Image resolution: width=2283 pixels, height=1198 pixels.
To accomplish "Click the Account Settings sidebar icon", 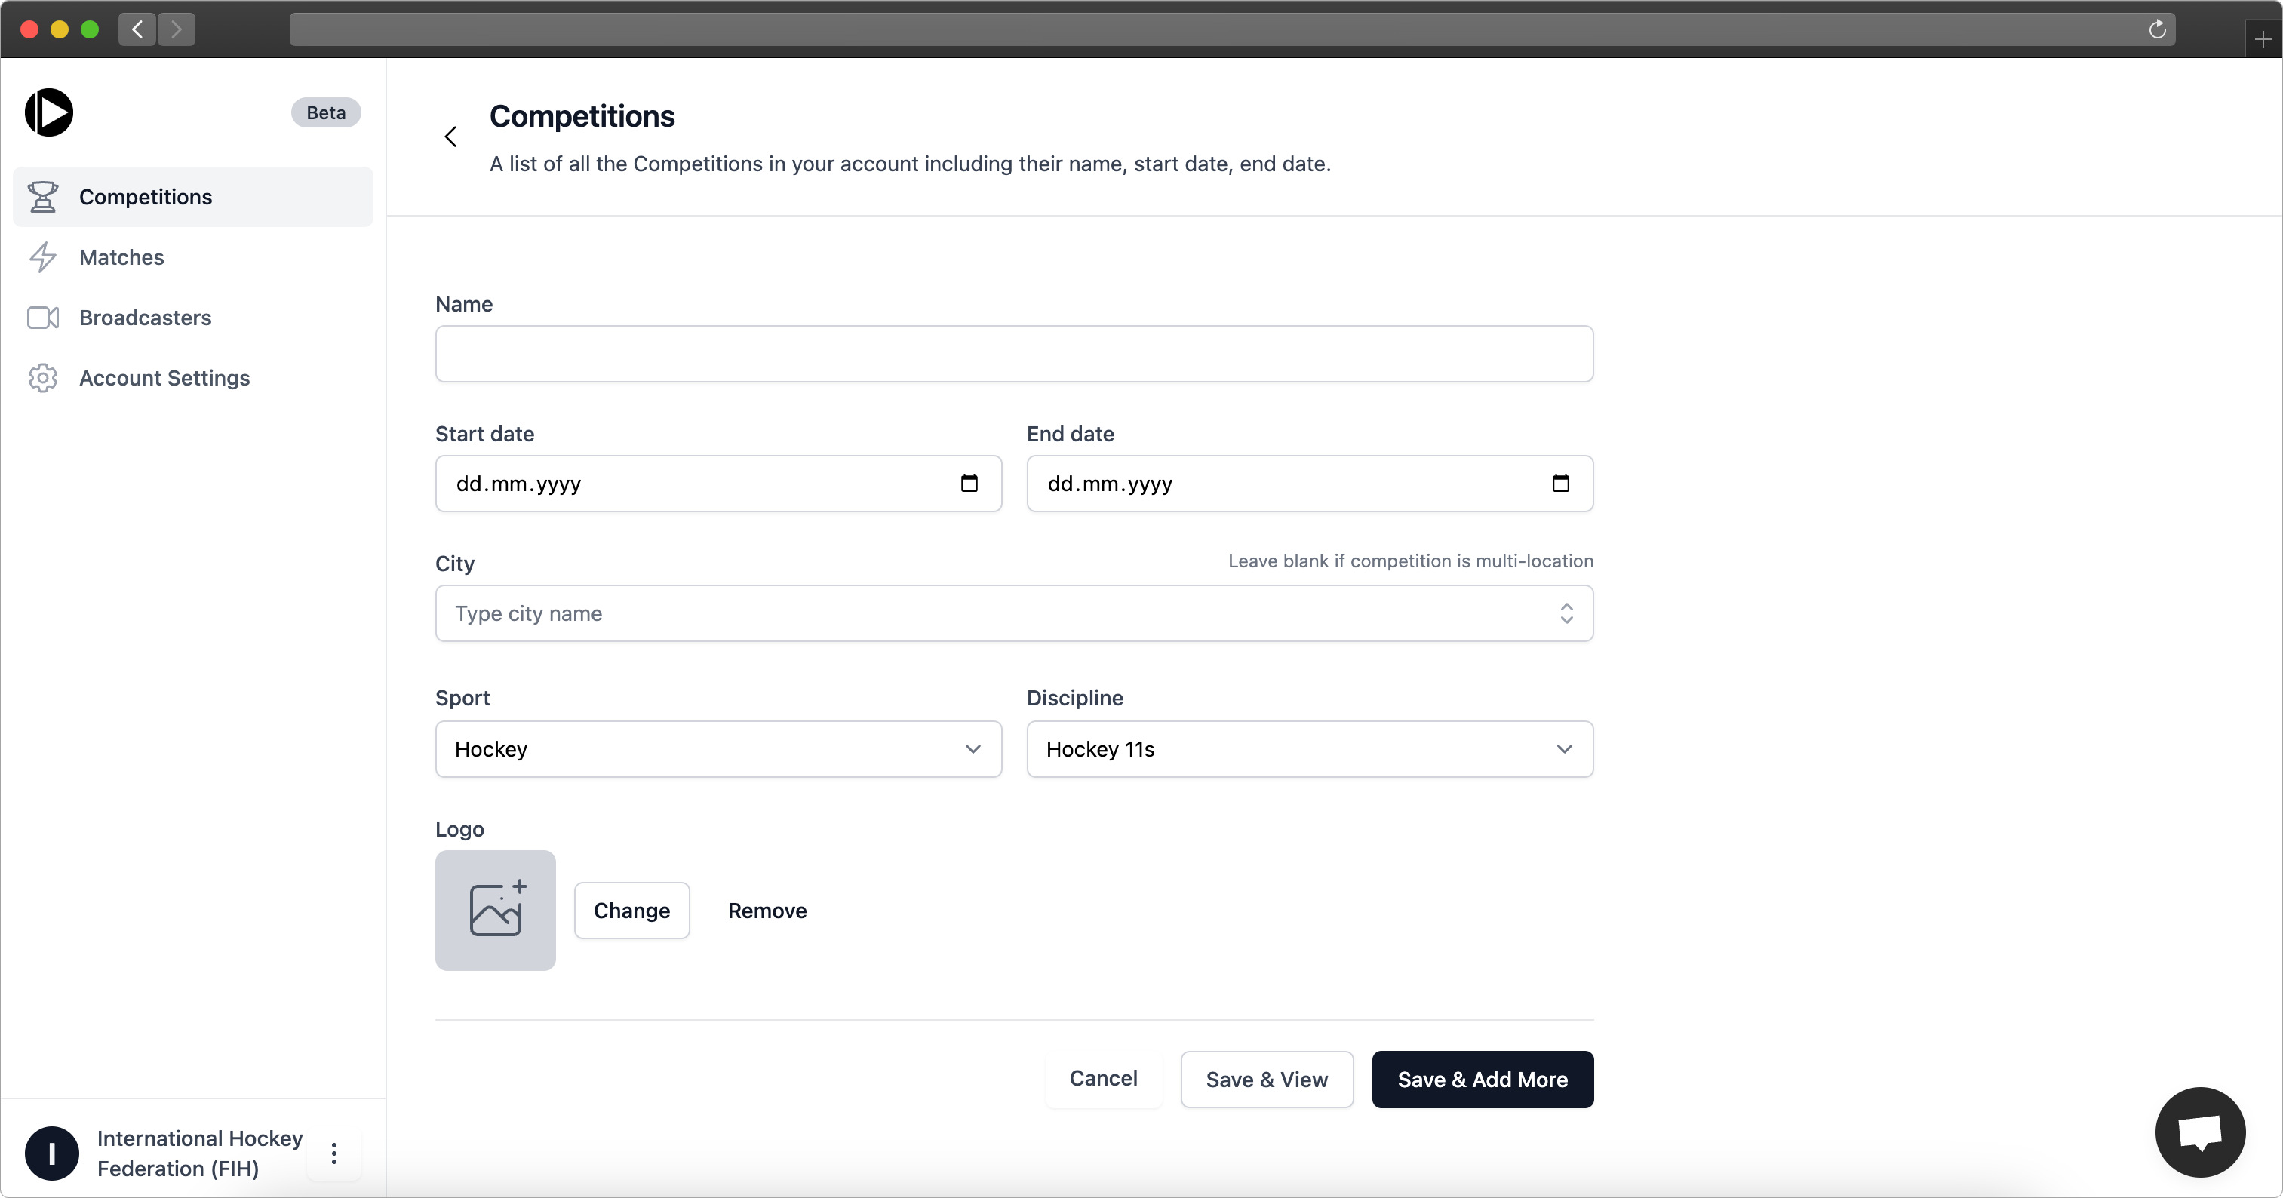I will pyautogui.click(x=45, y=378).
